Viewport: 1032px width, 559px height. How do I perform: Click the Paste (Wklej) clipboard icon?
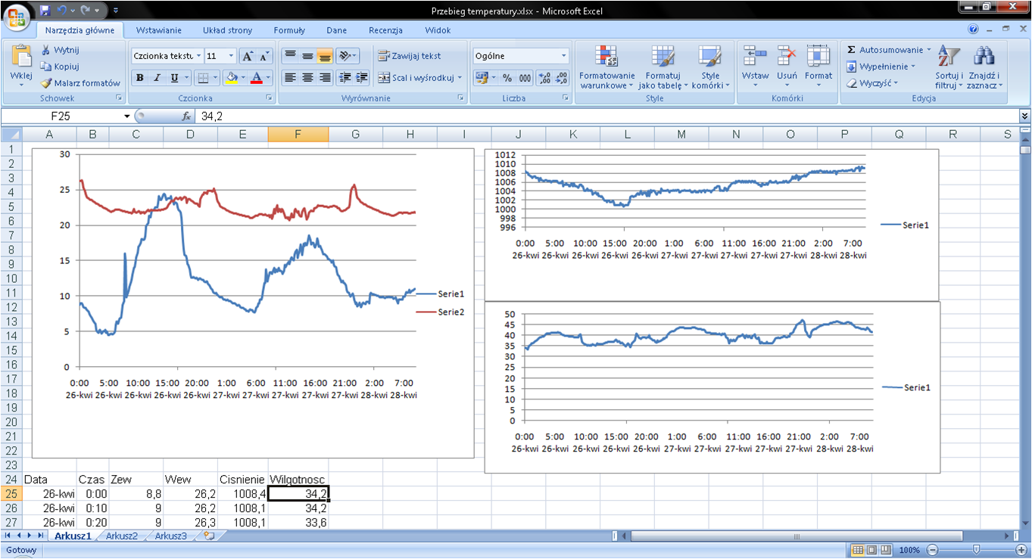(x=21, y=57)
